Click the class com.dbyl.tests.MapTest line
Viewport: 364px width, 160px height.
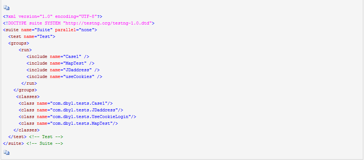coord(68,124)
